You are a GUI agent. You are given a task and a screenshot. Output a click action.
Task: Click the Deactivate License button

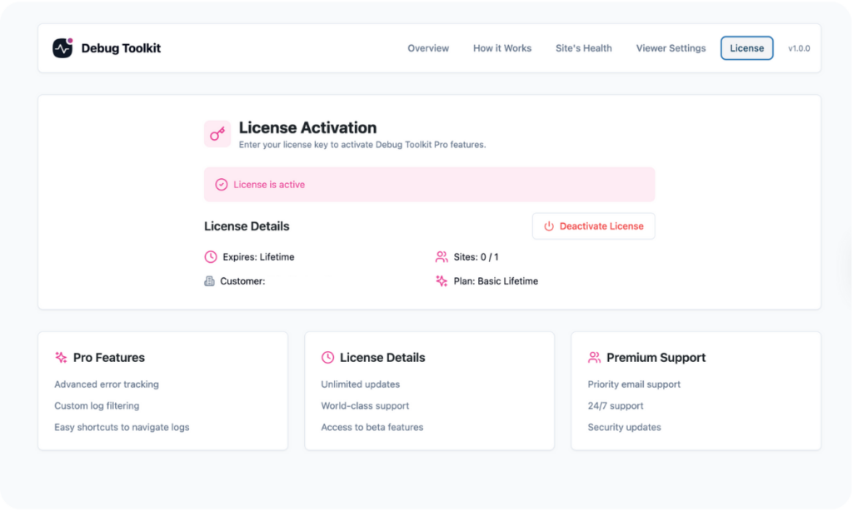coord(593,226)
